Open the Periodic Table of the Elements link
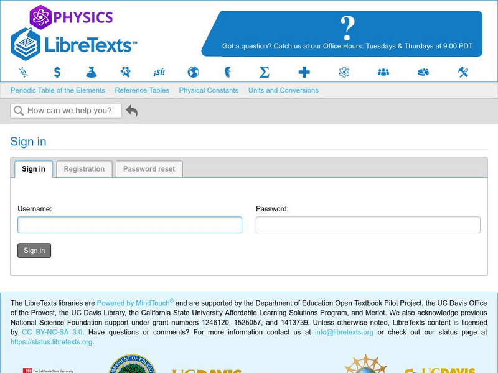The image size is (498, 373). point(57,90)
